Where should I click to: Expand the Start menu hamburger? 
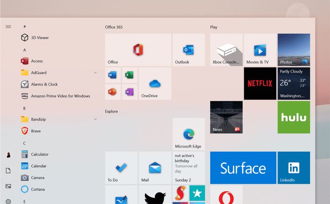(x=8, y=27)
